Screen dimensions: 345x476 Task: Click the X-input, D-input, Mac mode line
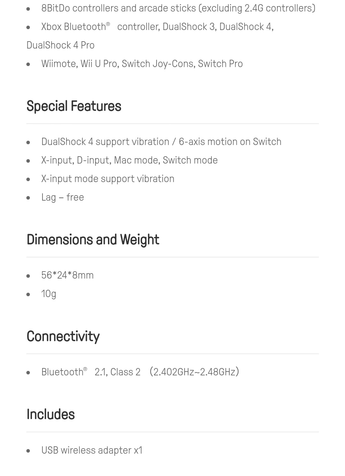129,160
